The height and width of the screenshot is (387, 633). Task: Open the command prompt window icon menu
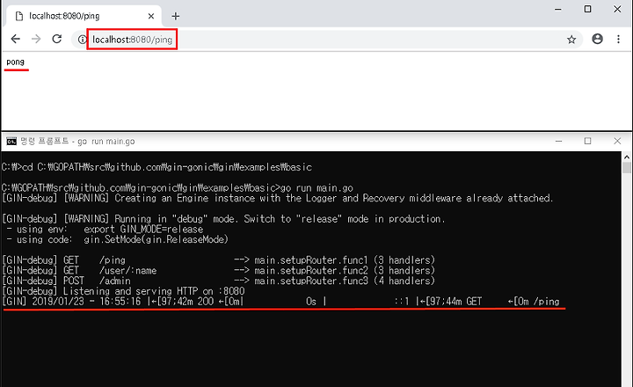[11, 141]
